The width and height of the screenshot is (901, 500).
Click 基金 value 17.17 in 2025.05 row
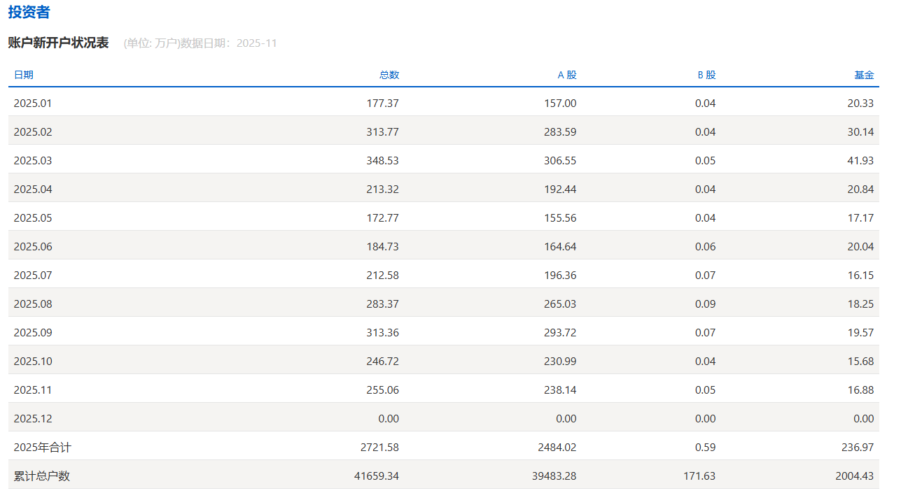tap(860, 218)
